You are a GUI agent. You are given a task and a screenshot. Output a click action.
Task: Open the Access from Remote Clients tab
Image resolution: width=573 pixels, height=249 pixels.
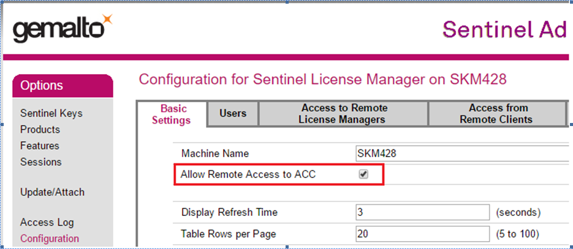[x=495, y=114]
